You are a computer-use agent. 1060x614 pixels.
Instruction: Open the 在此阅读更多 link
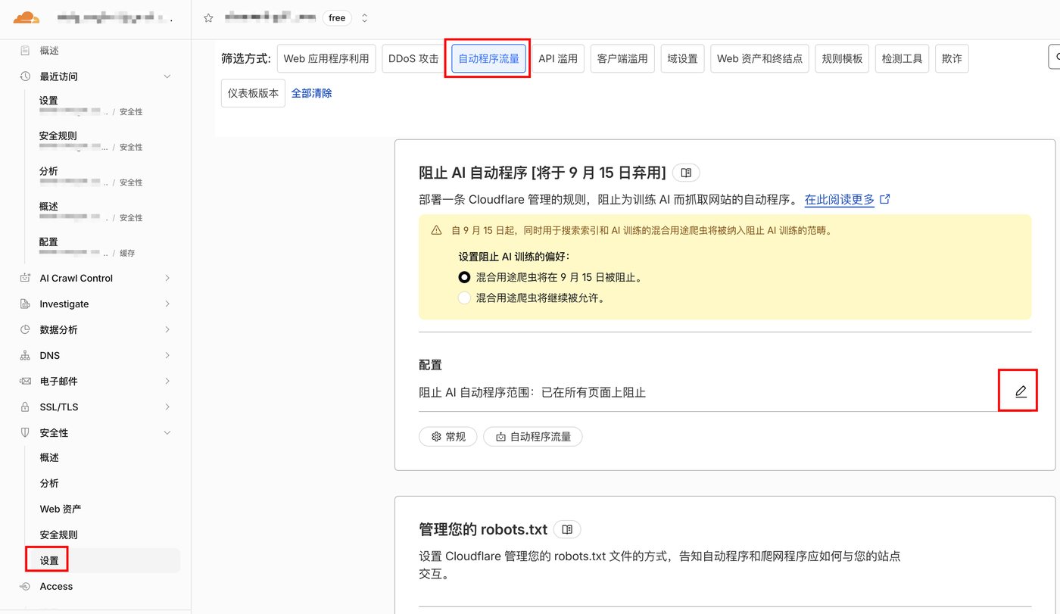(840, 200)
